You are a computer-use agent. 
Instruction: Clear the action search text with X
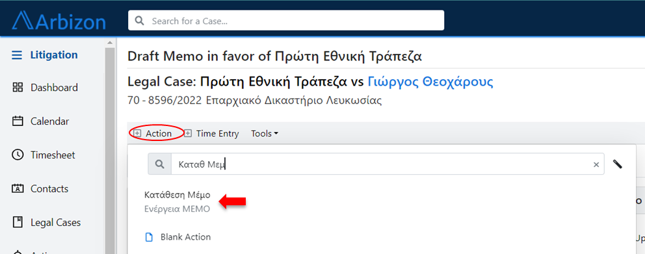(596, 164)
